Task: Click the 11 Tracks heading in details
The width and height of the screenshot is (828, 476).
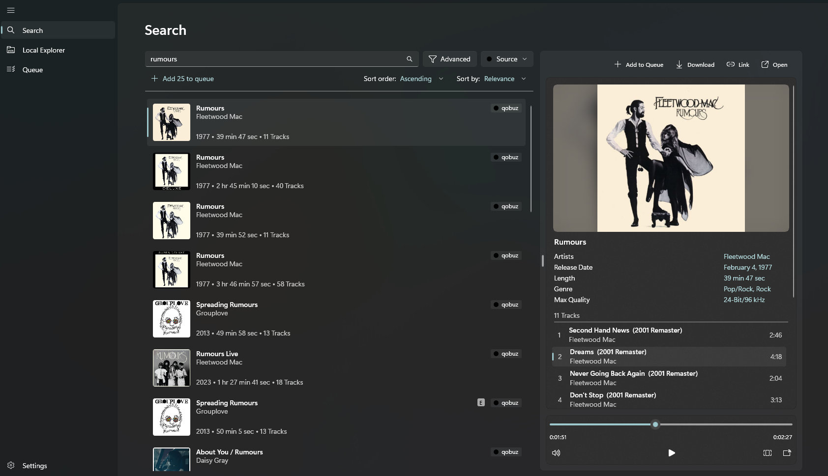Action: point(567,315)
